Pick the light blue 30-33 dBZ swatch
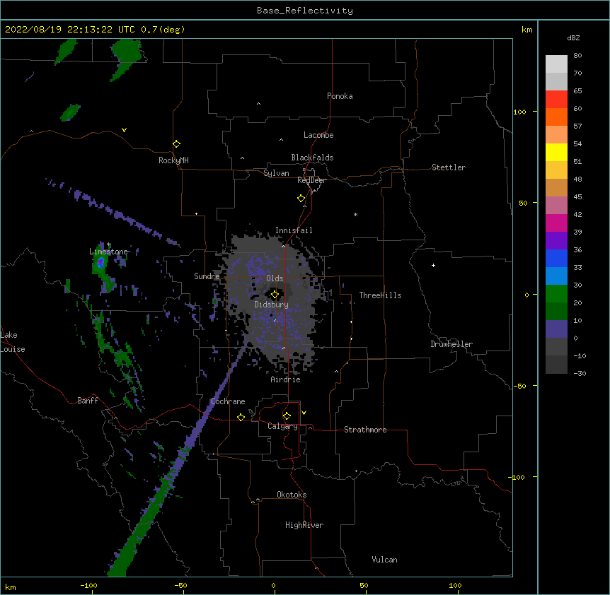This screenshot has width=610, height=595. [556, 276]
